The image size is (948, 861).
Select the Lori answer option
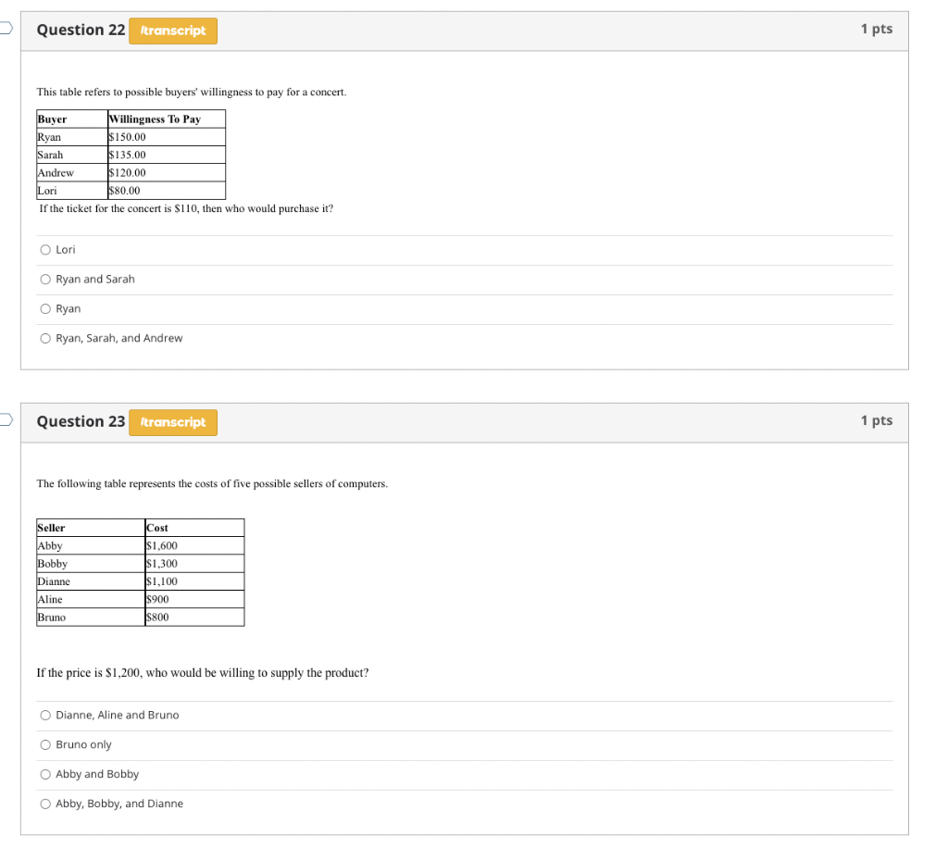45,250
